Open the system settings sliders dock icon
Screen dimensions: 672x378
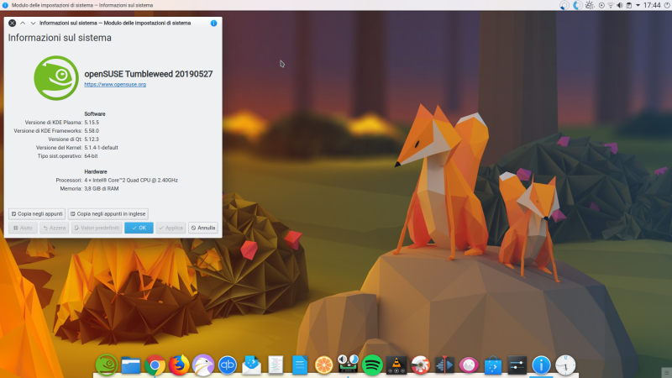pos(517,365)
